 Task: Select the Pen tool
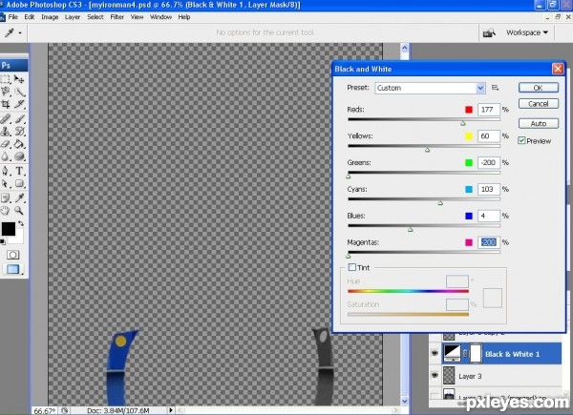pyautogui.click(x=6, y=171)
